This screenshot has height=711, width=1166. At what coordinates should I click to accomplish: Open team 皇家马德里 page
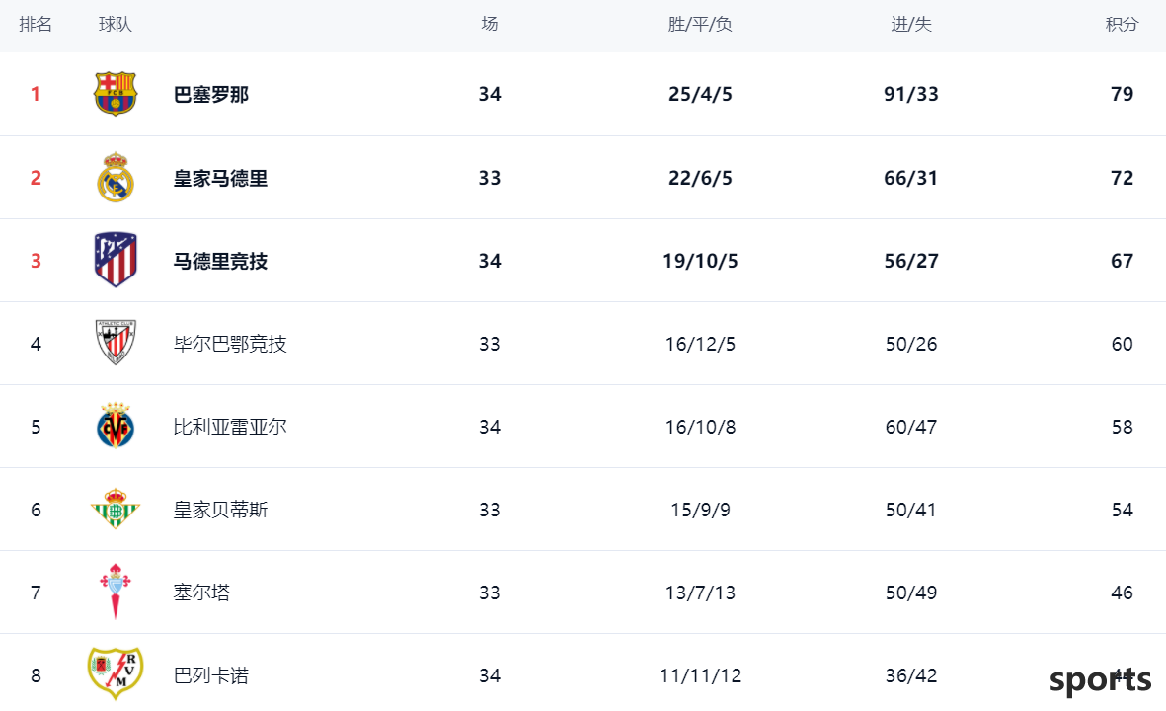(220, 178)
